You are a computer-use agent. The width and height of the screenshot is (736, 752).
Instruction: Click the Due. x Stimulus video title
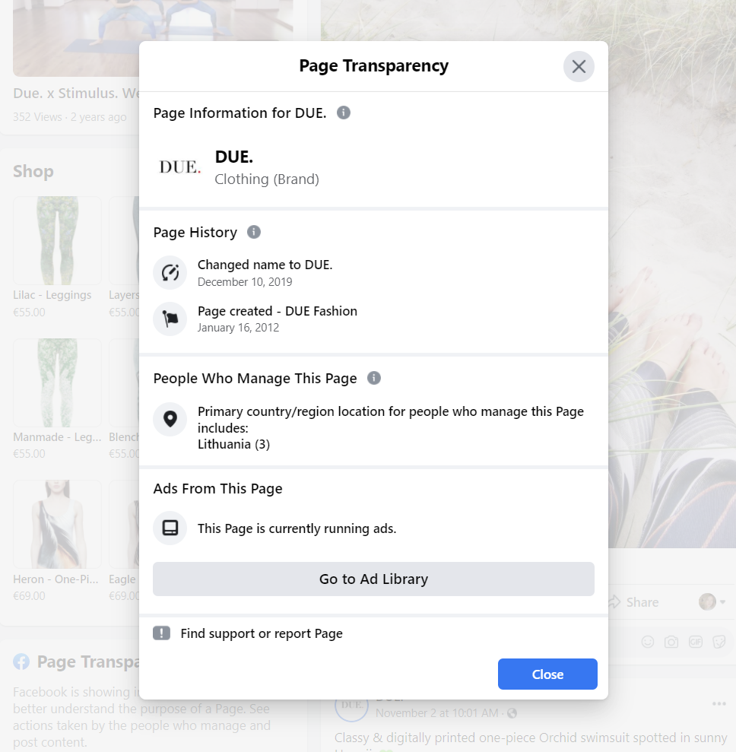pyautogui.click(x=76, y=93)
